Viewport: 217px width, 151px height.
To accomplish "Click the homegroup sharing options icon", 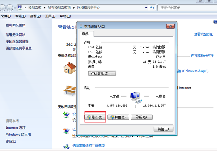I will pos(67,146).
